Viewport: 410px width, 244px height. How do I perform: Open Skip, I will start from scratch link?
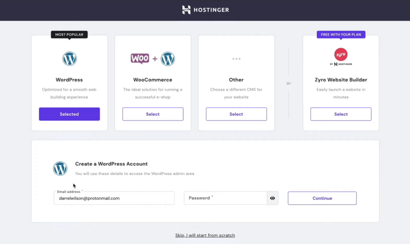point(205,235)
